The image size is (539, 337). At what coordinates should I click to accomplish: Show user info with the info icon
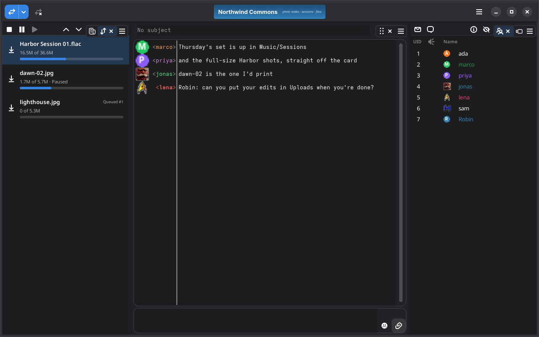click(474, 29)
